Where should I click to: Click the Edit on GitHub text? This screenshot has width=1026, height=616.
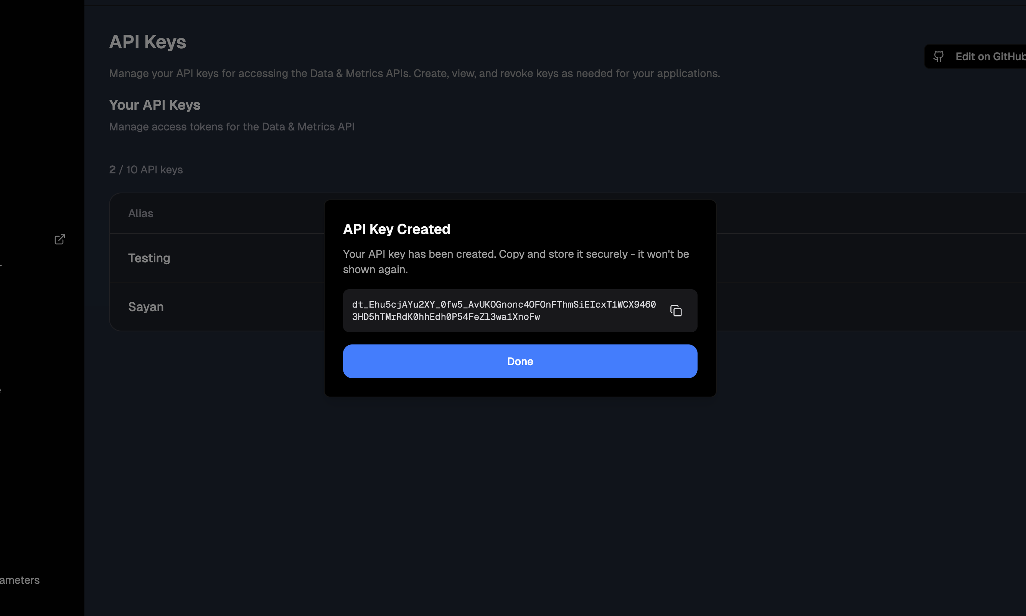point(990,56)
